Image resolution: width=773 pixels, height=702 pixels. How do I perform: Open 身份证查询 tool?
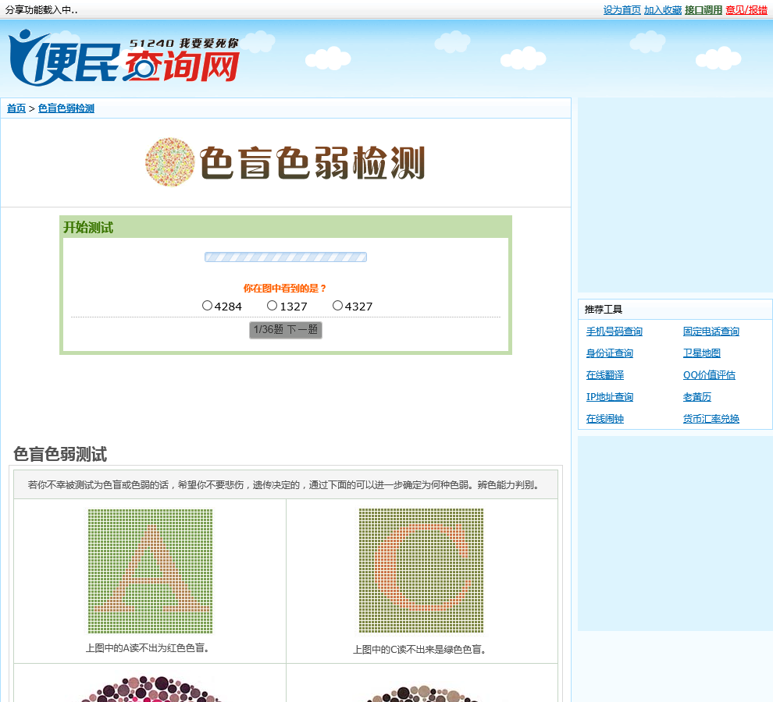[x=609, y=353]
